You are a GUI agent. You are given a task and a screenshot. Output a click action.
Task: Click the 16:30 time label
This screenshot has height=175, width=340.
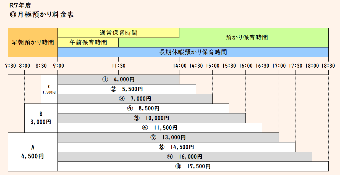click(262, 66)
